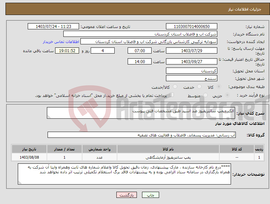Click the شرح کلی نیاز description textarea
The height and width of the screenshot is (204, 270).
coord(141,113)
